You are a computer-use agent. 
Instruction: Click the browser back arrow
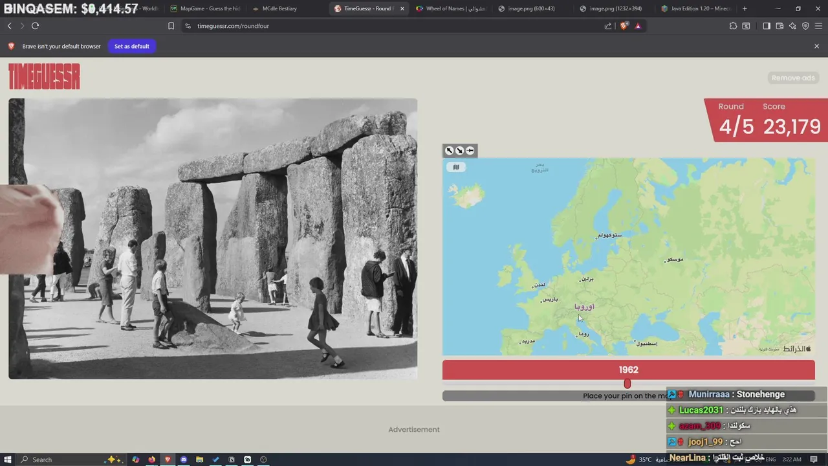click(x=9, y=26)
